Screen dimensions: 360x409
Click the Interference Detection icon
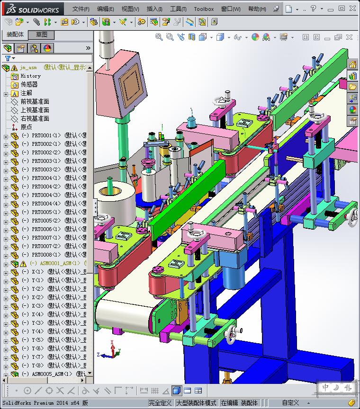[x=177, y=22]
